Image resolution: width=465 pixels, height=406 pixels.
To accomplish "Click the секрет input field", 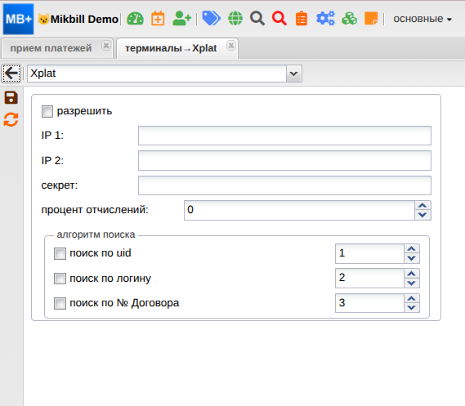I will pos(284,185).
